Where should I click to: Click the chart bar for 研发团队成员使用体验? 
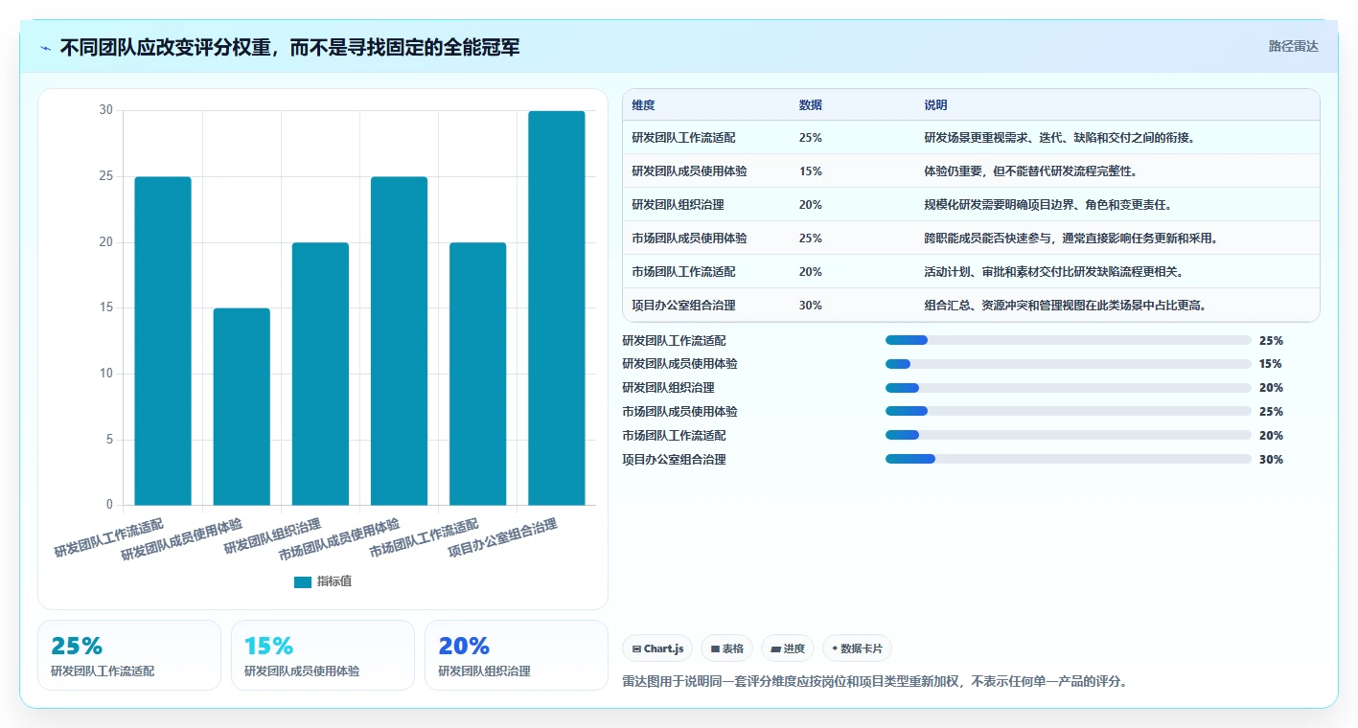[242, 406]
